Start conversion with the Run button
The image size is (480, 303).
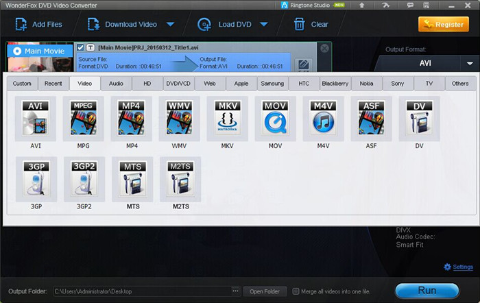427,290
